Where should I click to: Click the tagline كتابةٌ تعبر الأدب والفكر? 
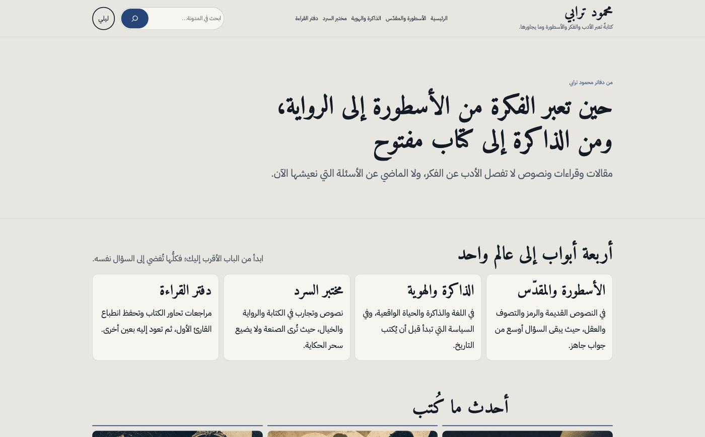coord(566,27)
